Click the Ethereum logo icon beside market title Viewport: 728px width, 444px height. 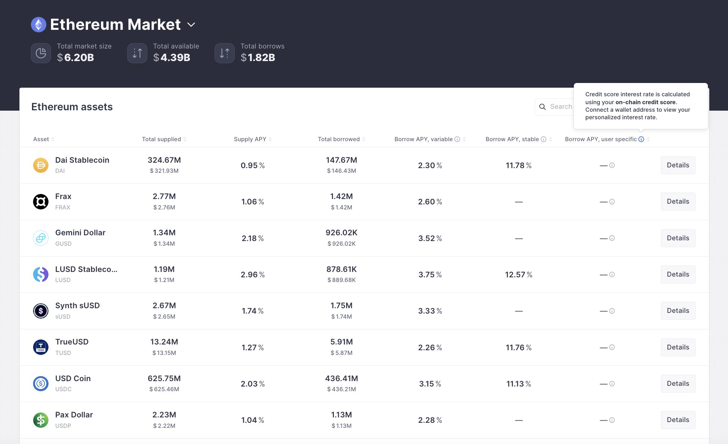38,25
